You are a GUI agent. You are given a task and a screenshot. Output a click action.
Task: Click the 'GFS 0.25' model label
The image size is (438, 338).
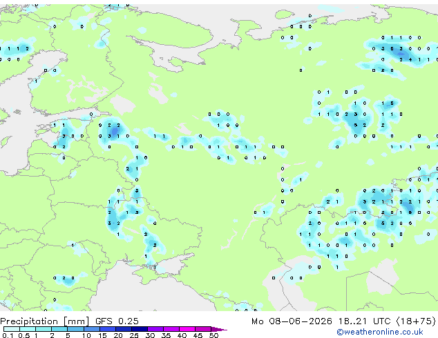(117, 321)
